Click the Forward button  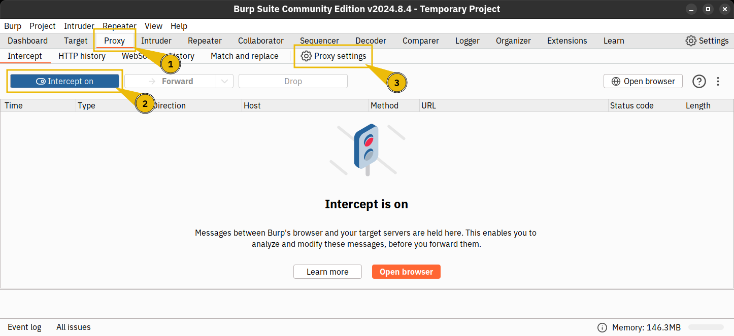(x=171, y=81)
